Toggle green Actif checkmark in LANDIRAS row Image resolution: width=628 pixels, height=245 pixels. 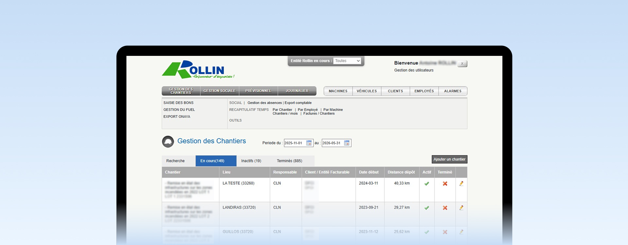[427, 208]
